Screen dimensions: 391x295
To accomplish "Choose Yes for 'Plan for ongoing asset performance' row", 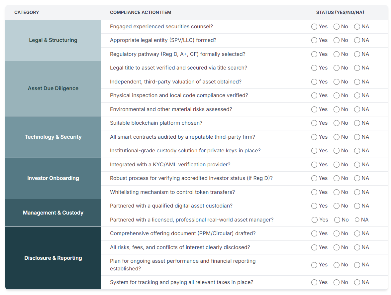I will coord(314,265).
